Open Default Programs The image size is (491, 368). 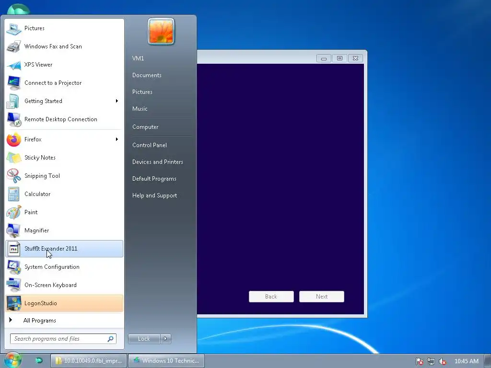[x=154, y=179]
